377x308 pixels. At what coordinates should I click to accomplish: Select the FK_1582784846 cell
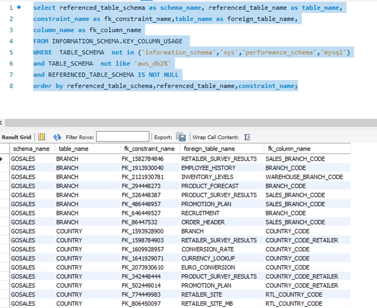click(x=142, y=159)
